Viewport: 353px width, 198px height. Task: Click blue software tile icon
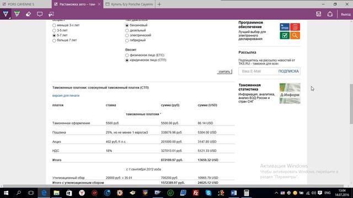[285, 27]
